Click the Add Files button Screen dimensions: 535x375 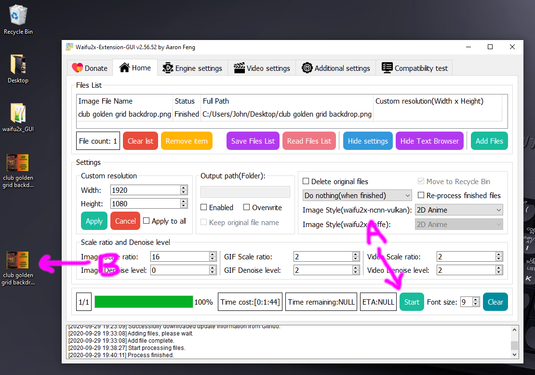tap(489, 141)
